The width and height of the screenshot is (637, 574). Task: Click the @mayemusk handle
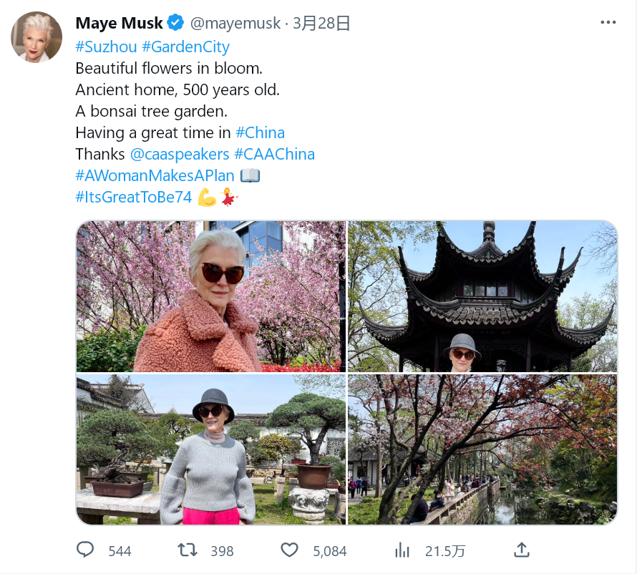point(235,23)
